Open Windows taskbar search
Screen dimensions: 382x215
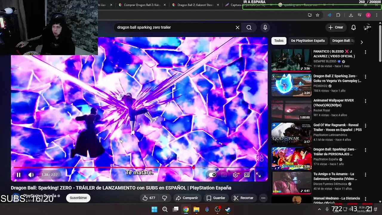coord(165,209)
